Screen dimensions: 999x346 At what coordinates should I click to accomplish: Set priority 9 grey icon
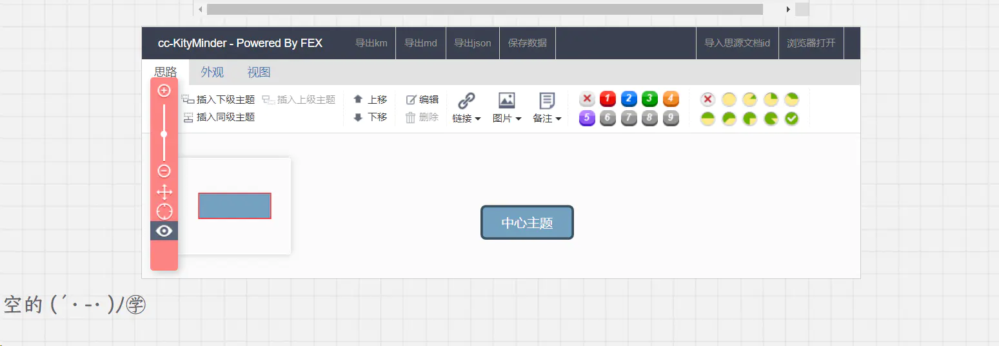(x=671, y=119)
